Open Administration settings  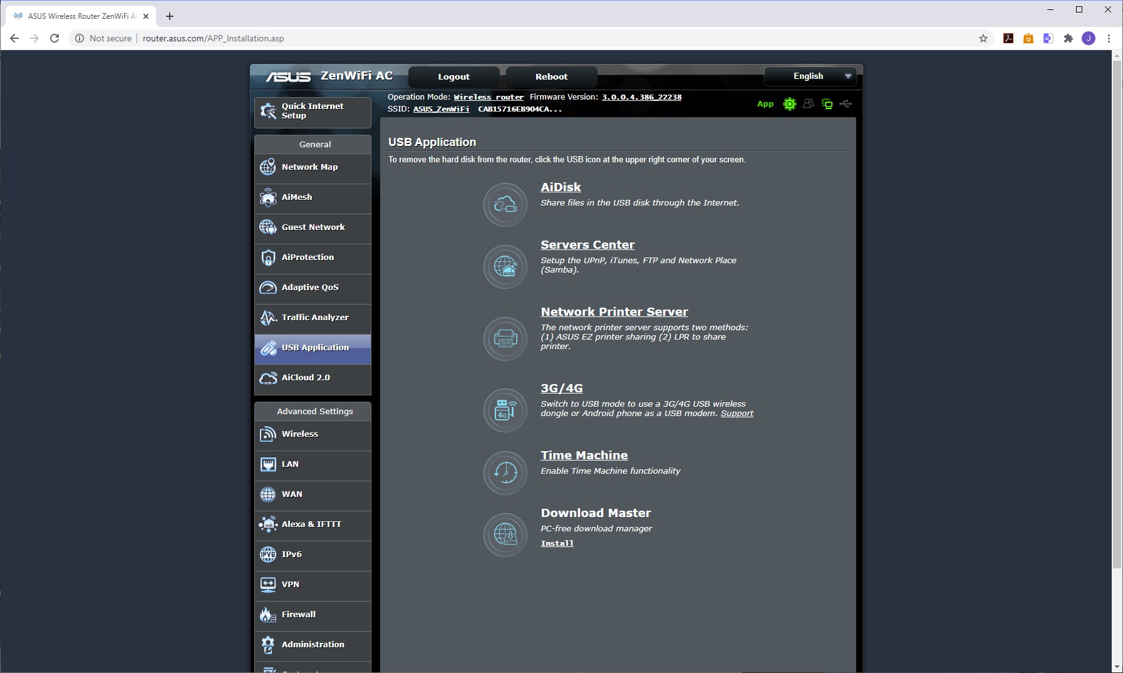click(x=313, y=645)
